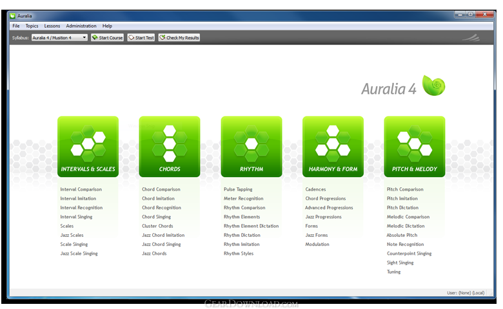Select Cadences topic

point(315,189)
